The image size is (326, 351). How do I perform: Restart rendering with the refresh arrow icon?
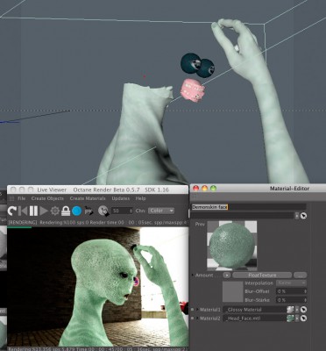point(12,211)
